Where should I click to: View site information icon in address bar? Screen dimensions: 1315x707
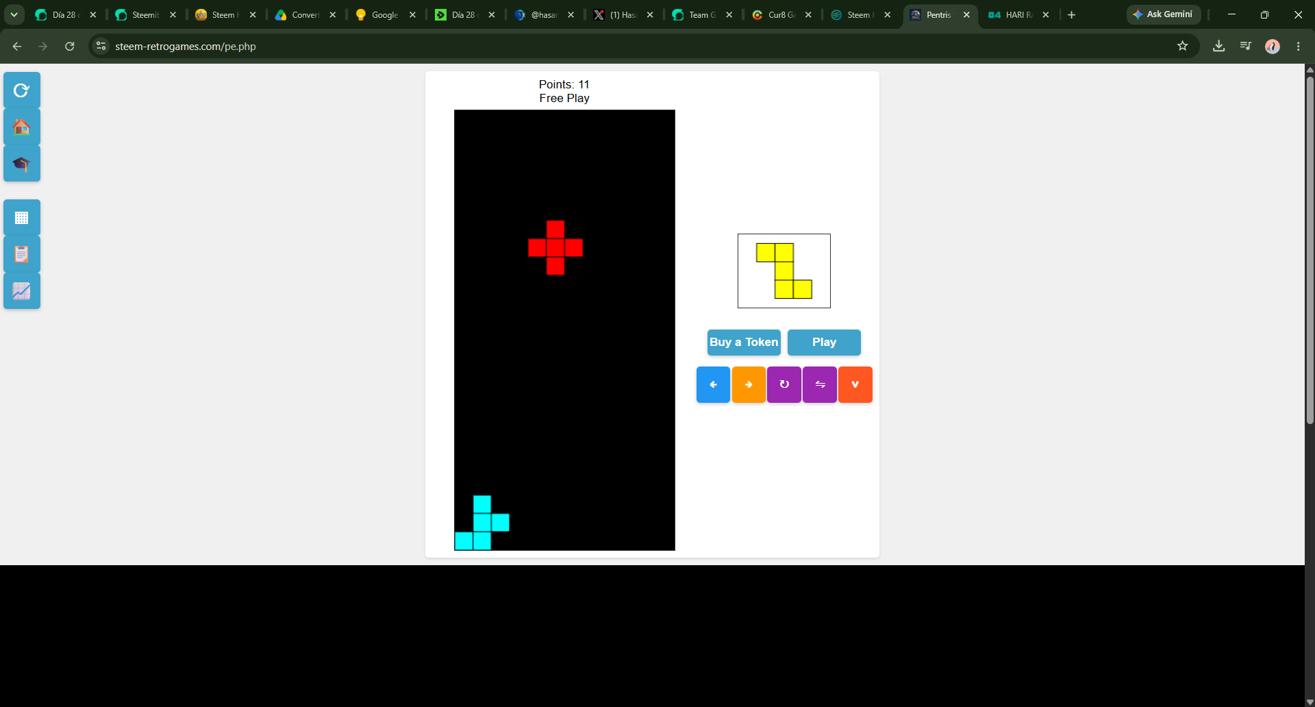(101, 46)
